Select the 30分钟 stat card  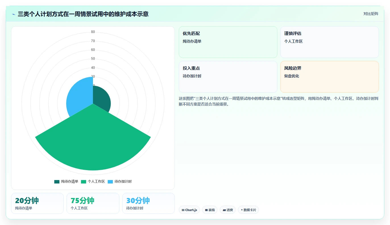point(148,203)
